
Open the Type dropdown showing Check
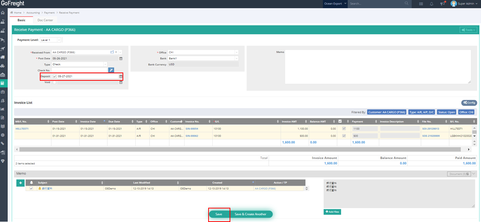coord(80,64)
